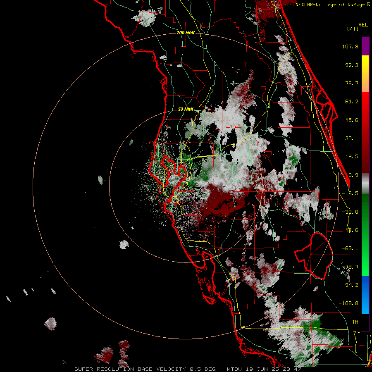
Task: Click the VEL legend title
Action: pos(363,25)
